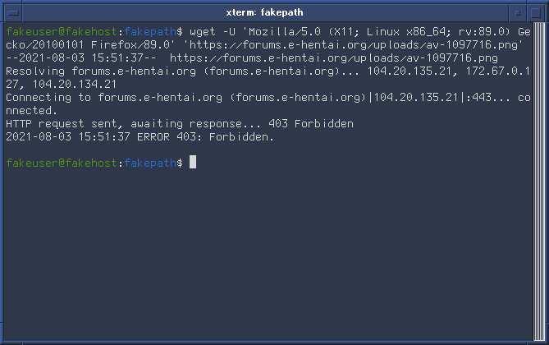549x345 pixels.
Task: Click the maximize button at title bar end
Action: [536, 13]
